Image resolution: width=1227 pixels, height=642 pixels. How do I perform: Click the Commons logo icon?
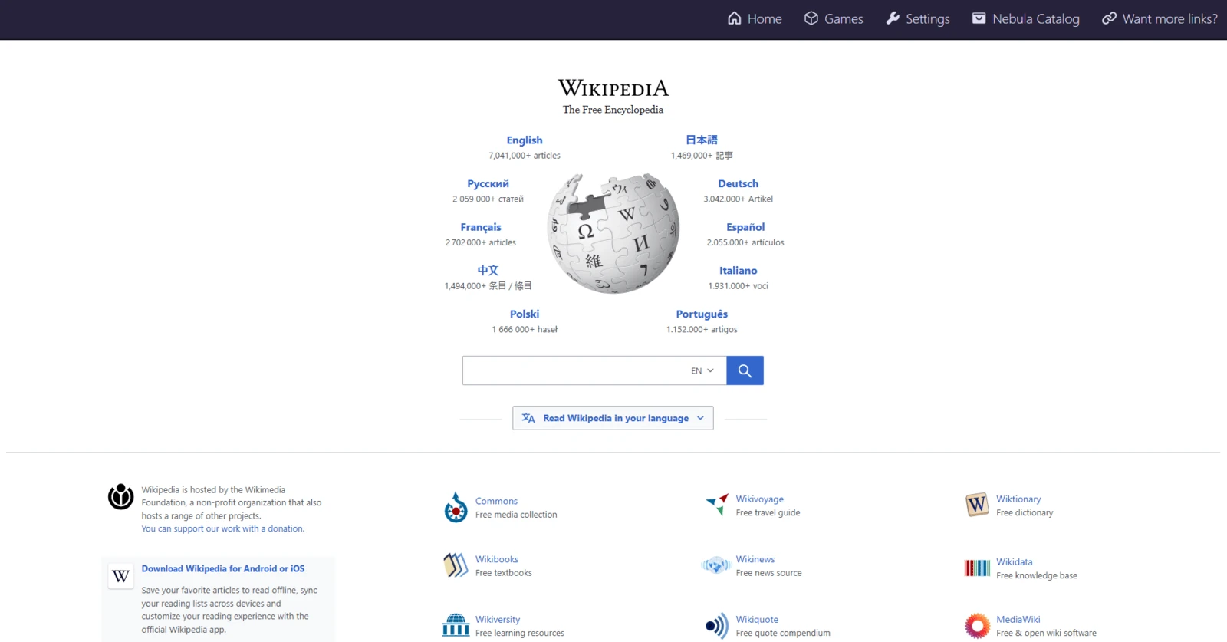click(x=456, y=508)
